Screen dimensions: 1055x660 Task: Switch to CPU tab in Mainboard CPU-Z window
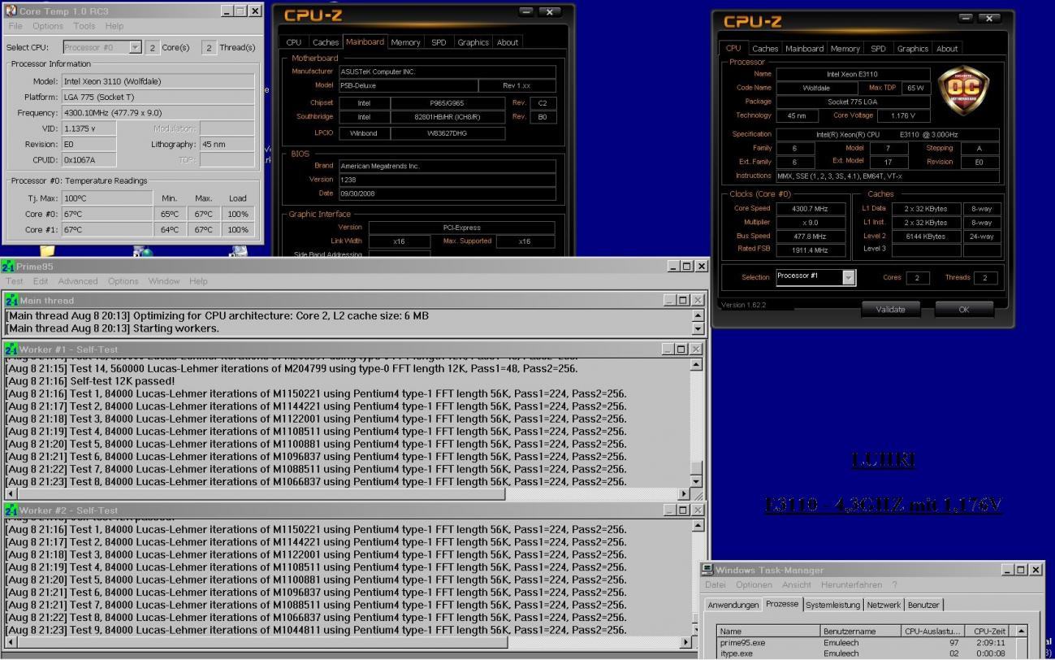pyautogui.click(x=294, y=42)
